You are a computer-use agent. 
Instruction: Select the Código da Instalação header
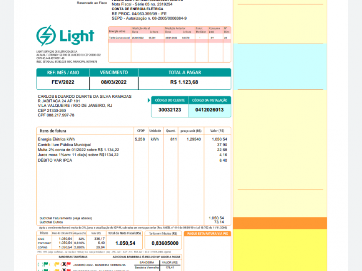210,100
